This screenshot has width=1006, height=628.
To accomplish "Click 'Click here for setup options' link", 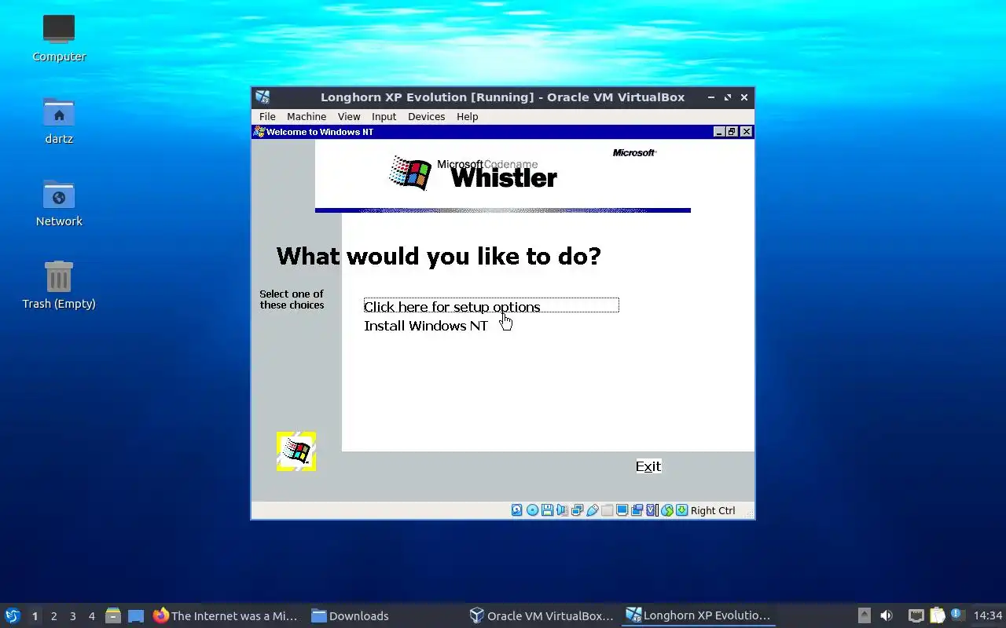I will 491,305.
